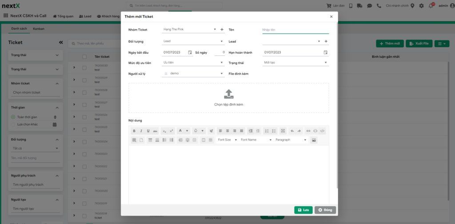Check the select-all checkbox in table header
Screen dimensions: 455x224
[x=84, y=57]
